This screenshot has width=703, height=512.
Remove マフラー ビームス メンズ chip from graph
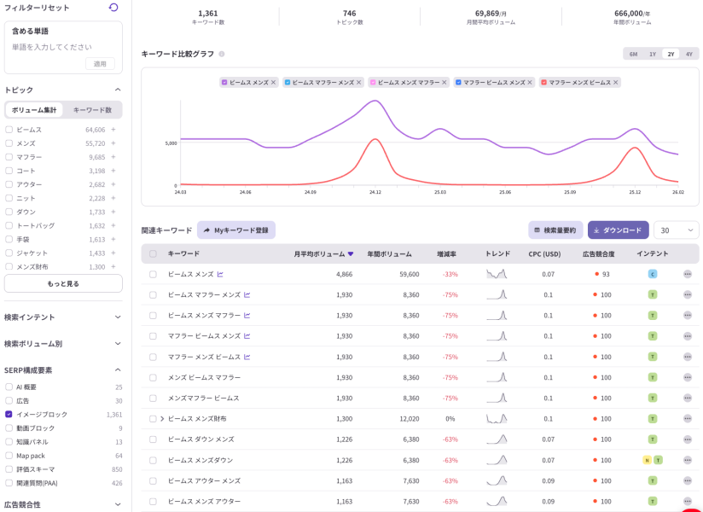(x=530, y=83)
